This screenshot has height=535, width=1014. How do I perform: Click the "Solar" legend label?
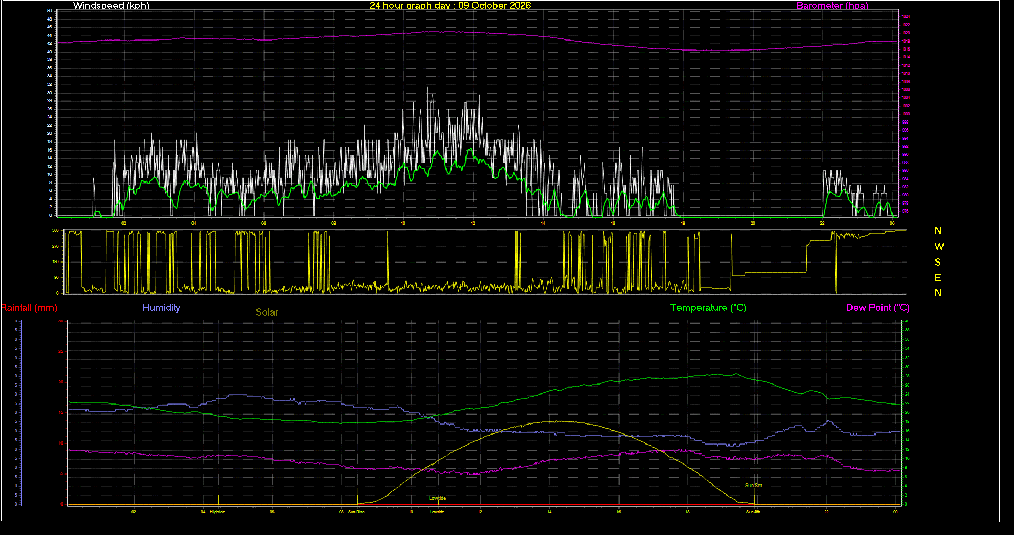pyautogui.click(x=267, y=312)
